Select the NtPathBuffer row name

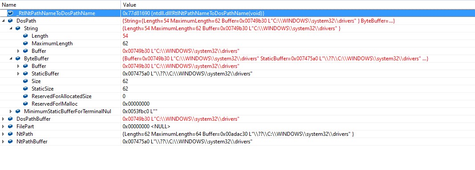[32, 141]
